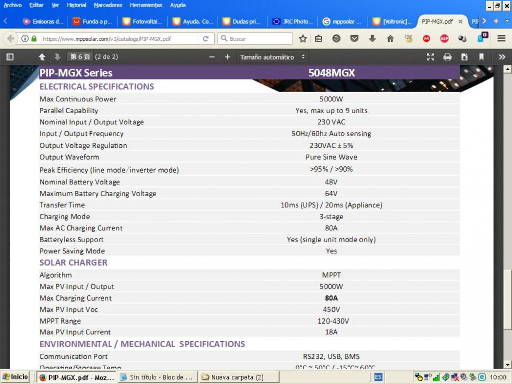This screenshot has height=384, width=512.
Task: Show the bookmarks list
Action: [318, 38]
